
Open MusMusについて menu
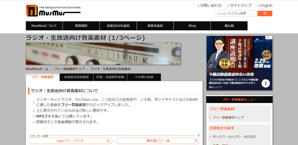(x=44, y=26)
